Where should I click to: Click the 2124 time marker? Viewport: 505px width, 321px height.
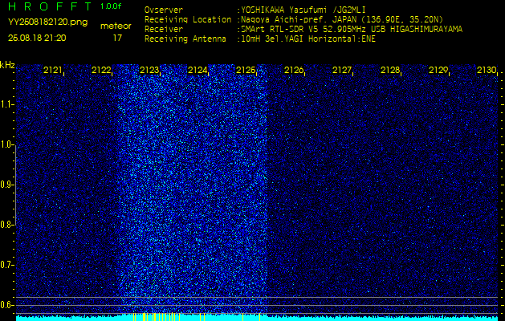198,70
